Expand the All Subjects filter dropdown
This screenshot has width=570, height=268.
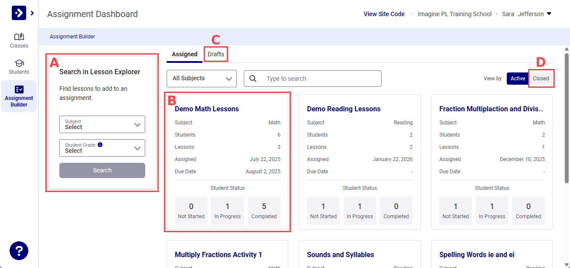[x=201, y=79]
